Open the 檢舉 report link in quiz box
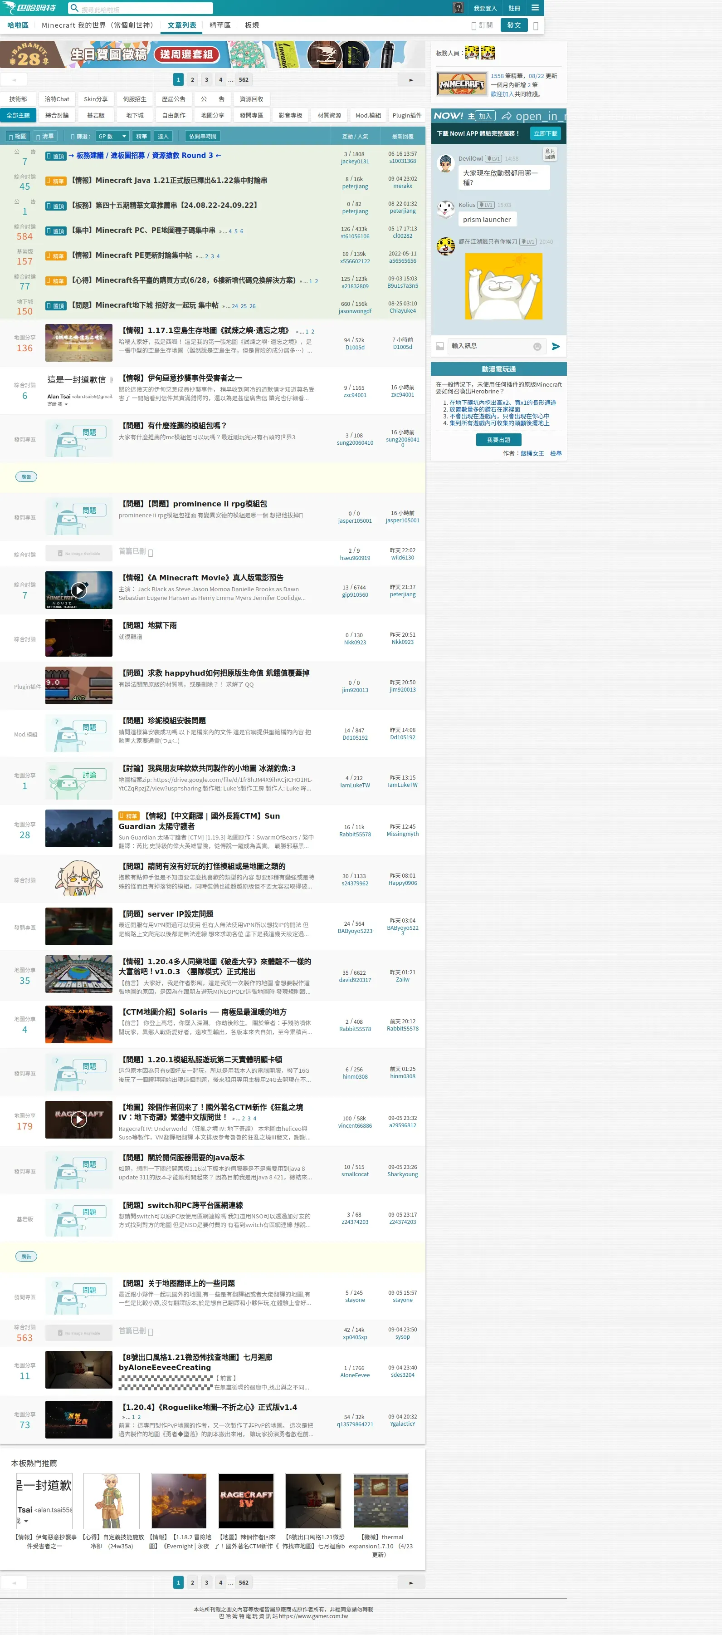Viewport: 722px width, 1635px height. [556, 454]
